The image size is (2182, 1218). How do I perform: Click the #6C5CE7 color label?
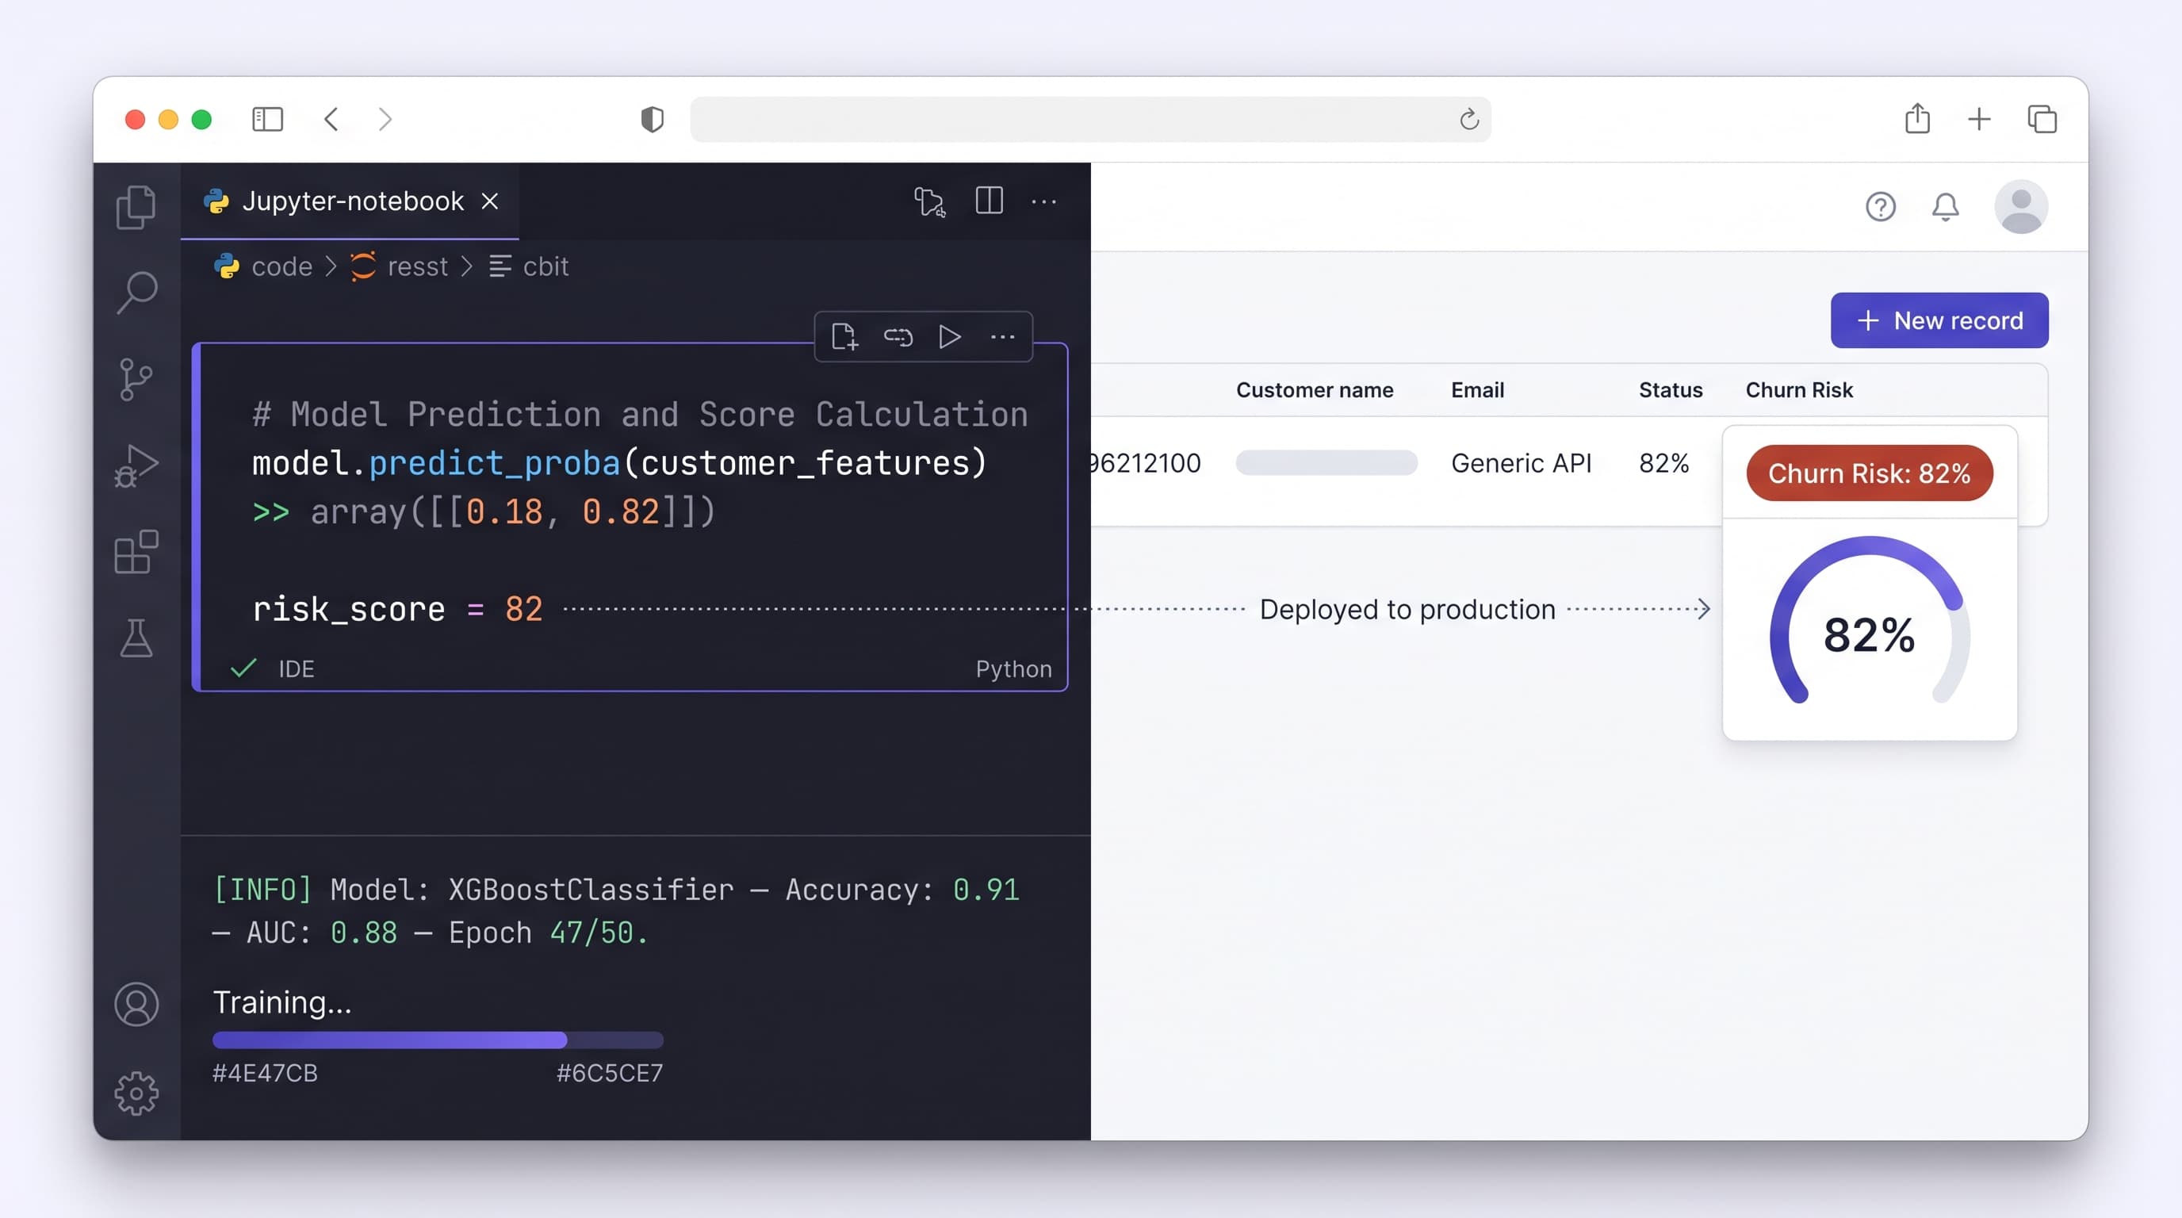[609, 1073]
